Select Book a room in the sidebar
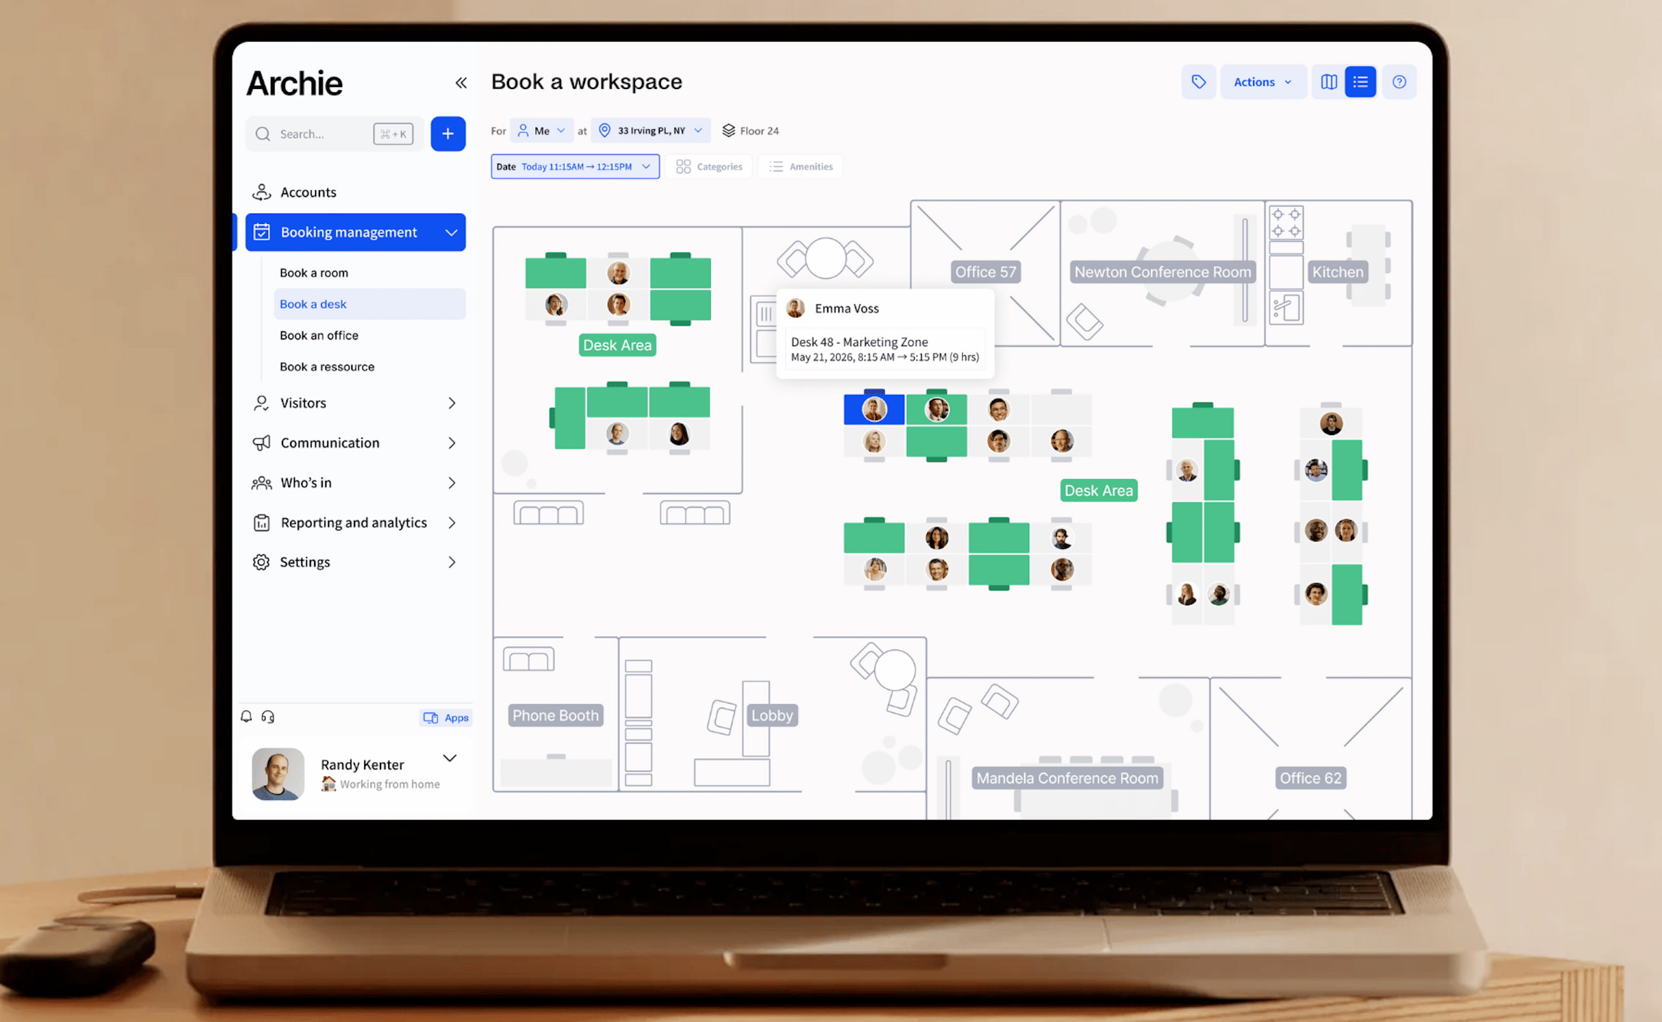The width and height of the screenshot is (1662, 1022). click(314, 273)
